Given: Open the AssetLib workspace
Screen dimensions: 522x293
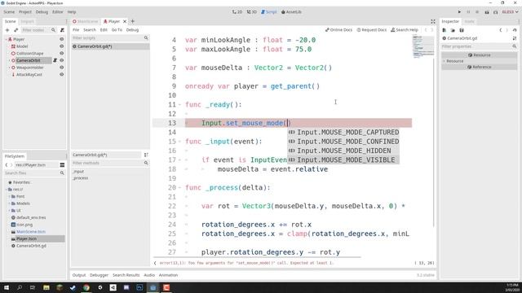Looking at the screenshot, I should [x=291, y=11].
